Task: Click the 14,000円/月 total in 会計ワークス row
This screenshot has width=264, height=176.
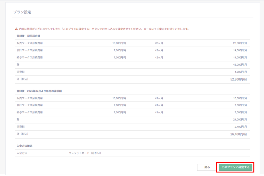Action: 240,50
